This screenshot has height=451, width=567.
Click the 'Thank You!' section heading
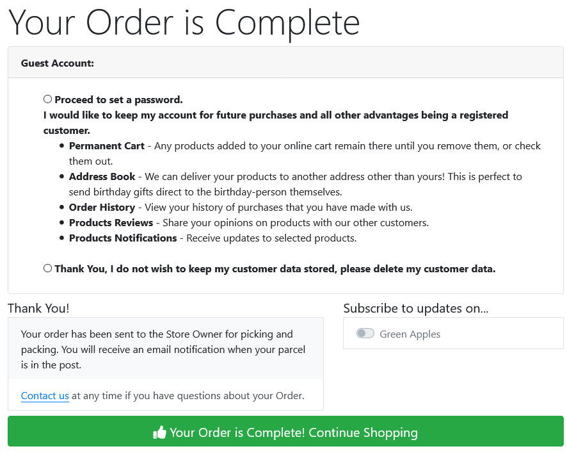pyautogui.click(x=38, y=308)
